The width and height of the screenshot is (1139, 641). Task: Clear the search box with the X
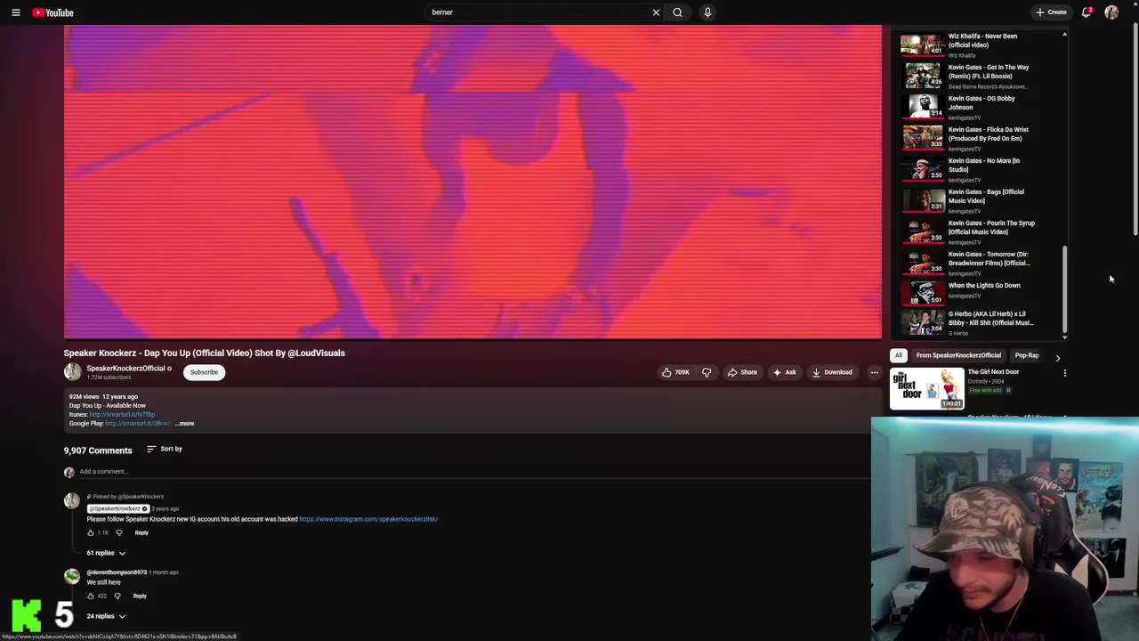point(656,12)
